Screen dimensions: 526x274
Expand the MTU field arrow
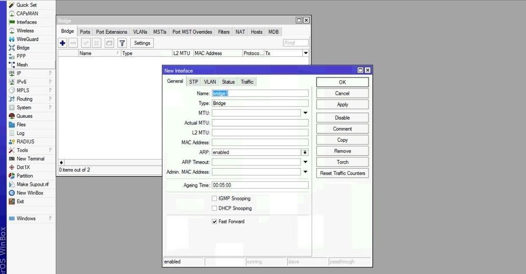pyautogui.click(x=305, y=113)
